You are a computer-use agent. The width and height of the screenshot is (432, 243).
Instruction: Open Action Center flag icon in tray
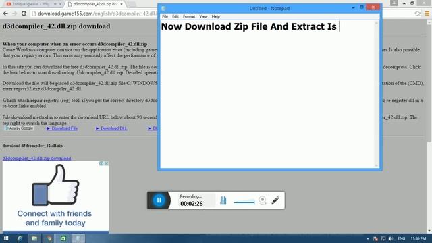(x=375, y=238)
